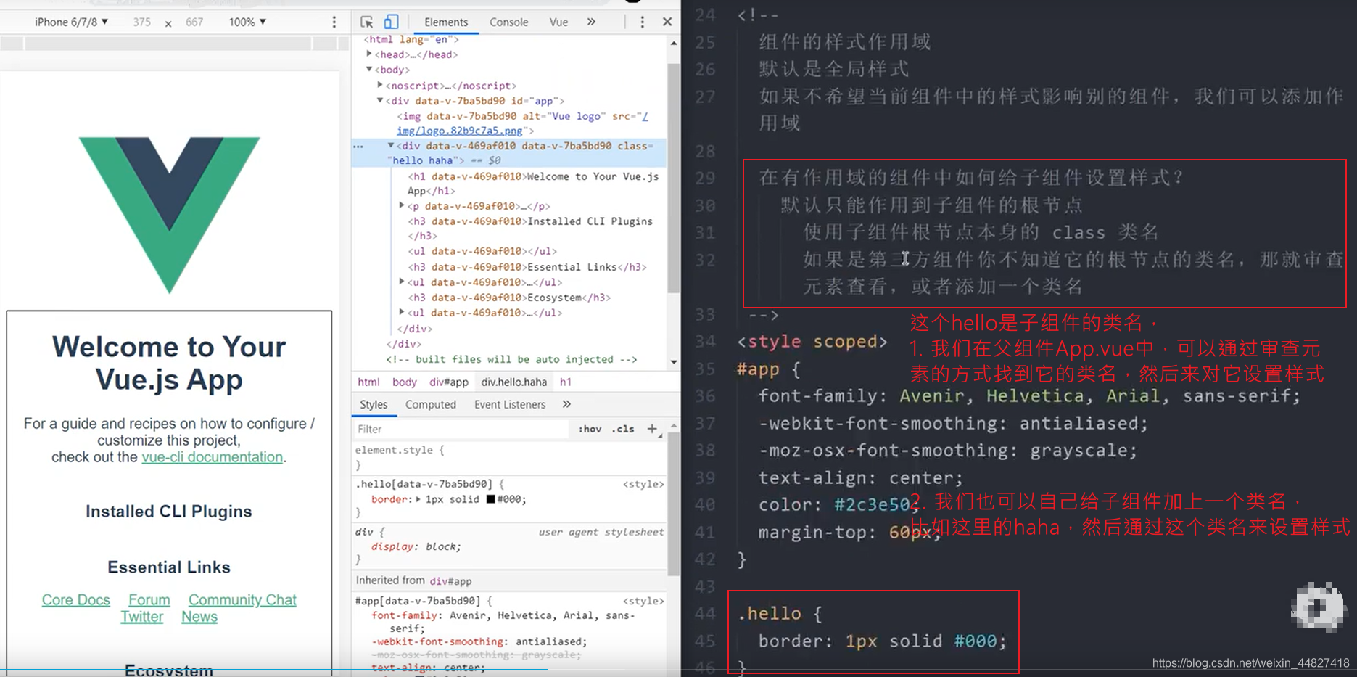This screenshot has width=1357, height=677.
Task: Select the h1 Welcome to Your Vue.js DOM line
Action: point(533,184)
